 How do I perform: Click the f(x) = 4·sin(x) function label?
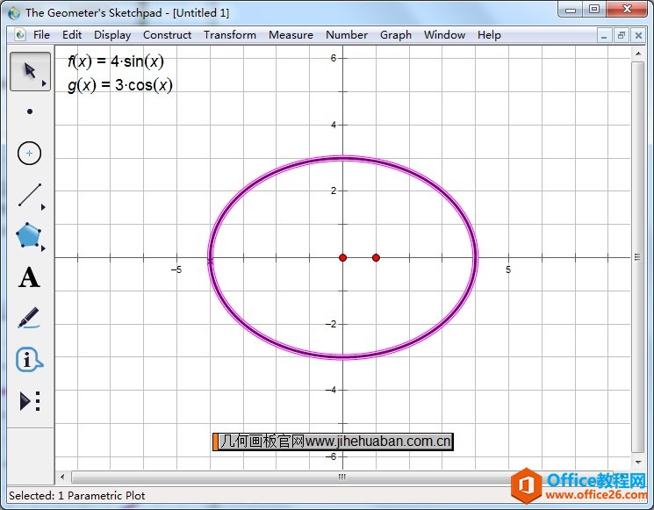(116, 61)
